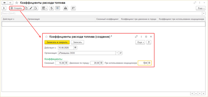Sort by the Организация column header

coord(61,19)
